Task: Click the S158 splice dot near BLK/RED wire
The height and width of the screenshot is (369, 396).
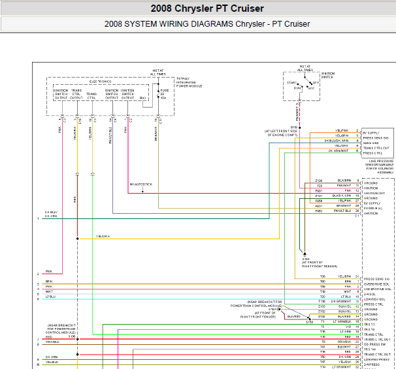Action: click(x=310, y=319)
